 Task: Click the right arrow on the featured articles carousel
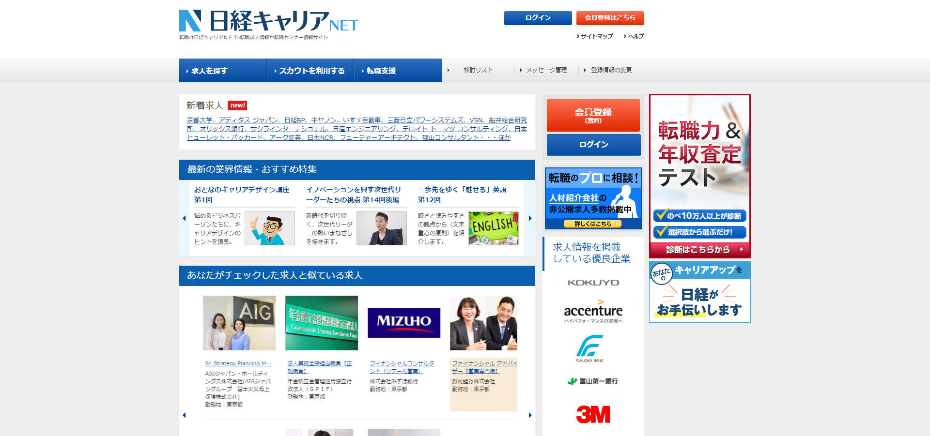[x=529, y=218]
